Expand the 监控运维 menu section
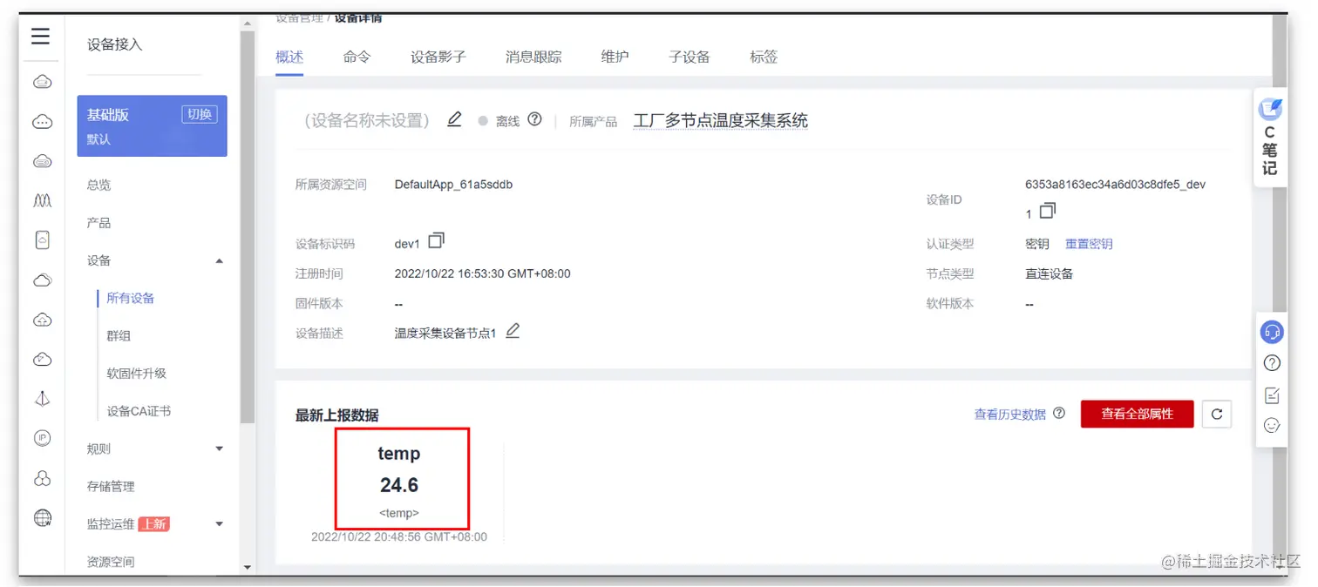The image size is (1318, 587). (220, 524)
